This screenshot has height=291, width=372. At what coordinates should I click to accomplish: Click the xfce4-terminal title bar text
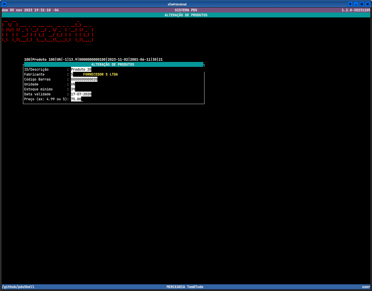coord(177,4)
